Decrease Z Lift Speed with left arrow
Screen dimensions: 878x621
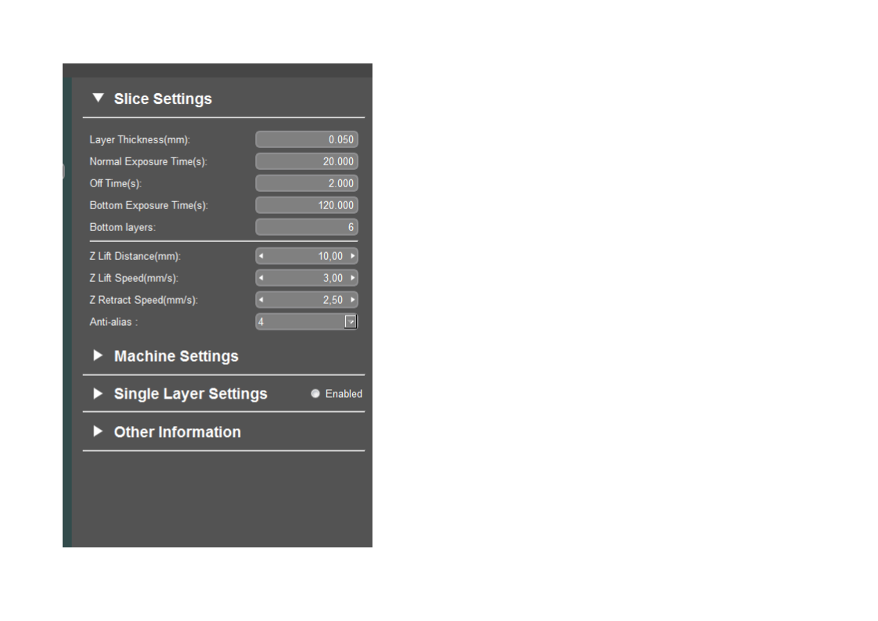coord(261,278)
